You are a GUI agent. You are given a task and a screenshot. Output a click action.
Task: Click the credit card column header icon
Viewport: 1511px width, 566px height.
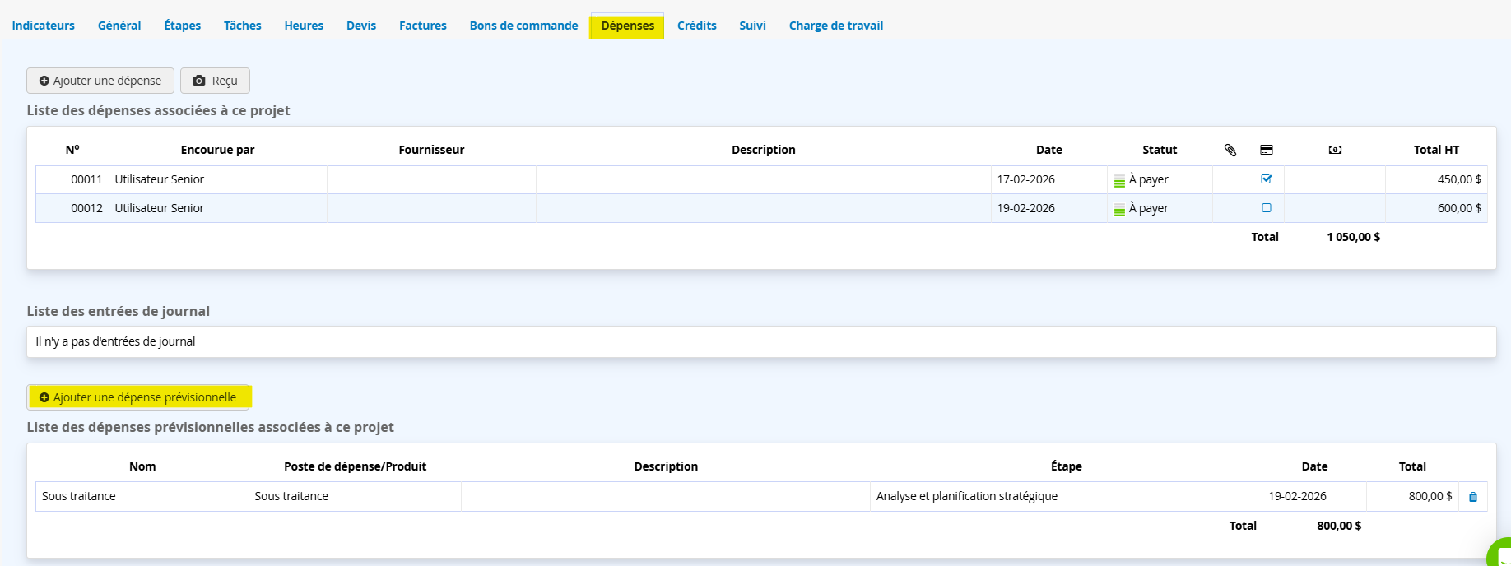1267,150
